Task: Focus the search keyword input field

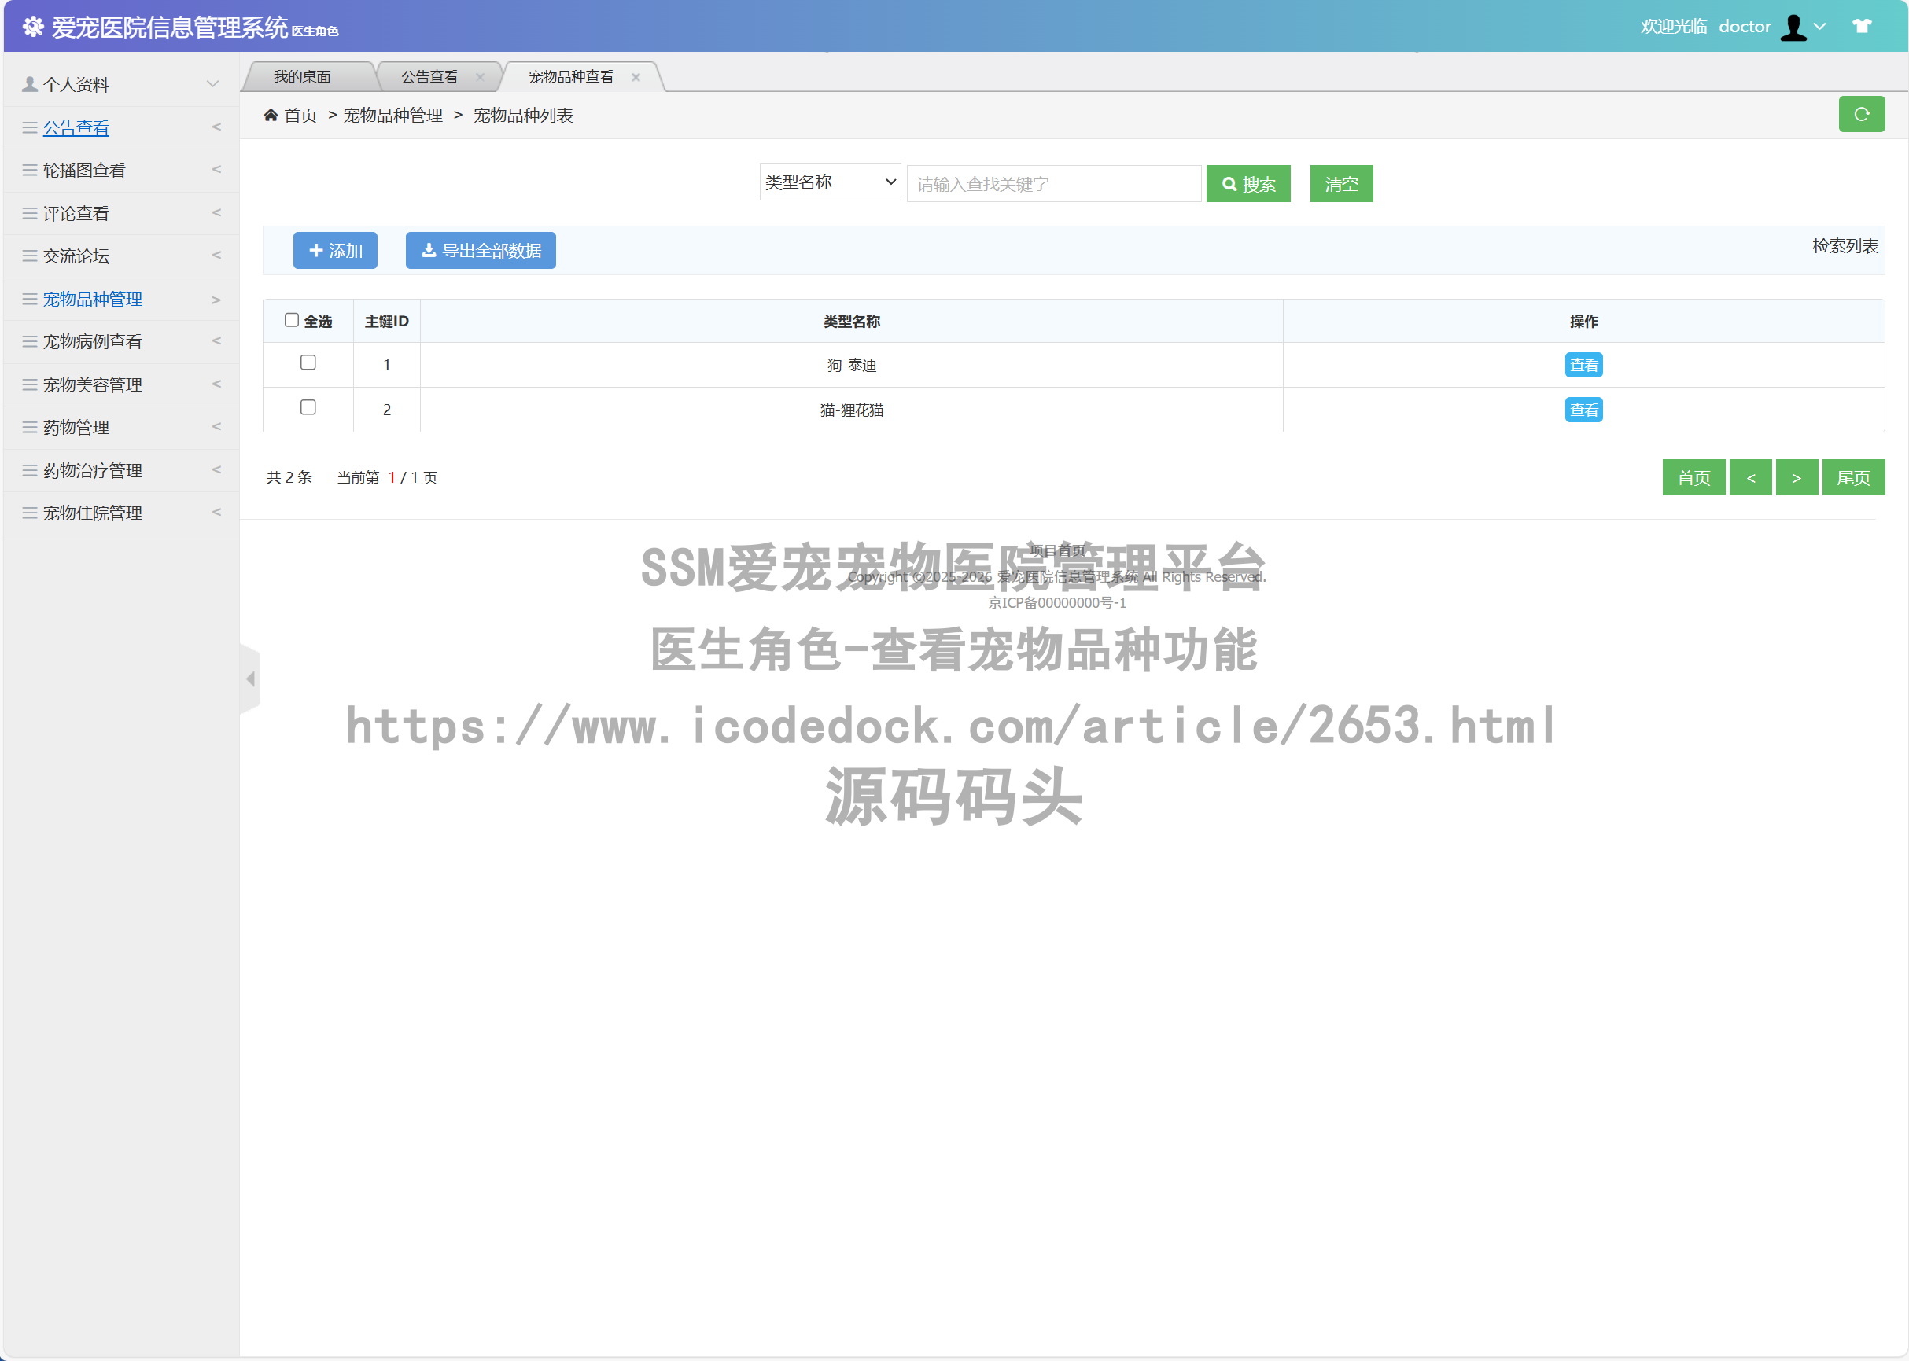Action: pyautogui.click(x=1053, y=183)
